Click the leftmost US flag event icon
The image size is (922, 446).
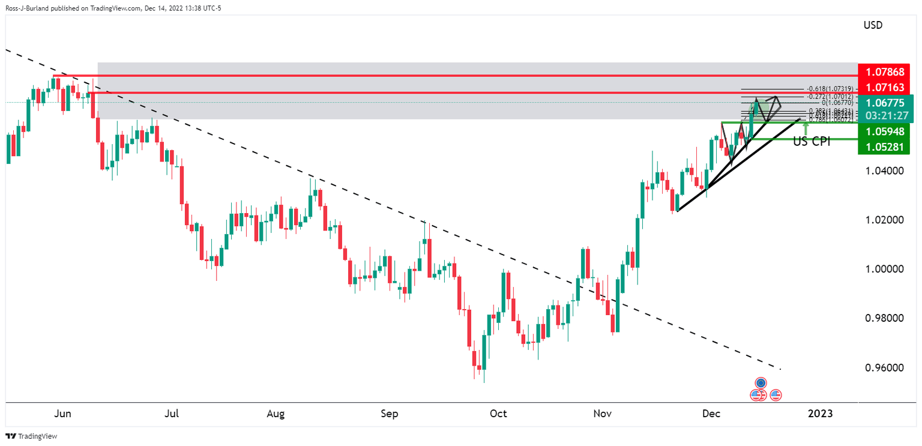[756, 395]
